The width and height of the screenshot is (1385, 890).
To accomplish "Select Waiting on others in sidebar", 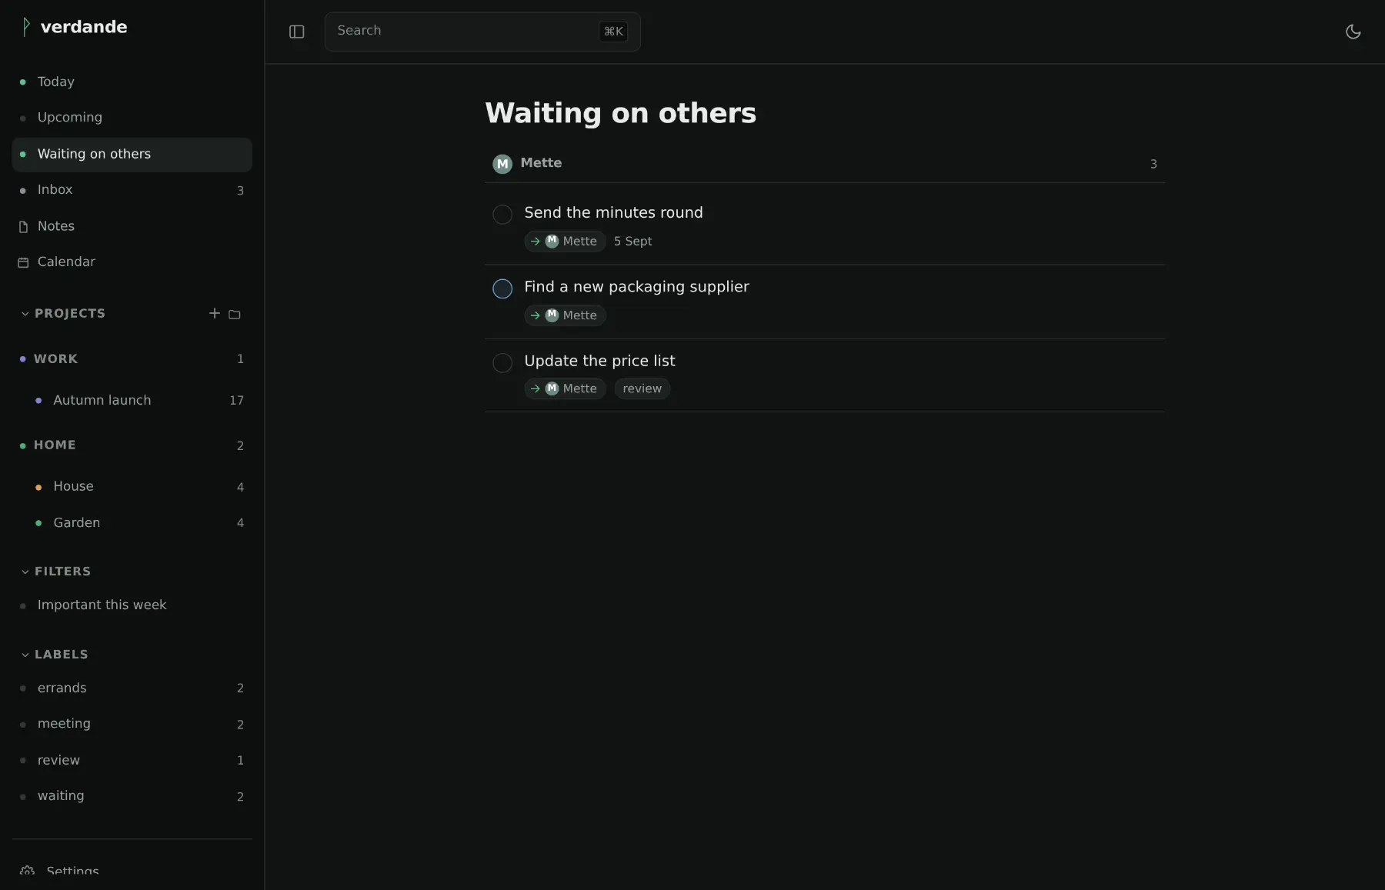I will [x=132, y=154].
